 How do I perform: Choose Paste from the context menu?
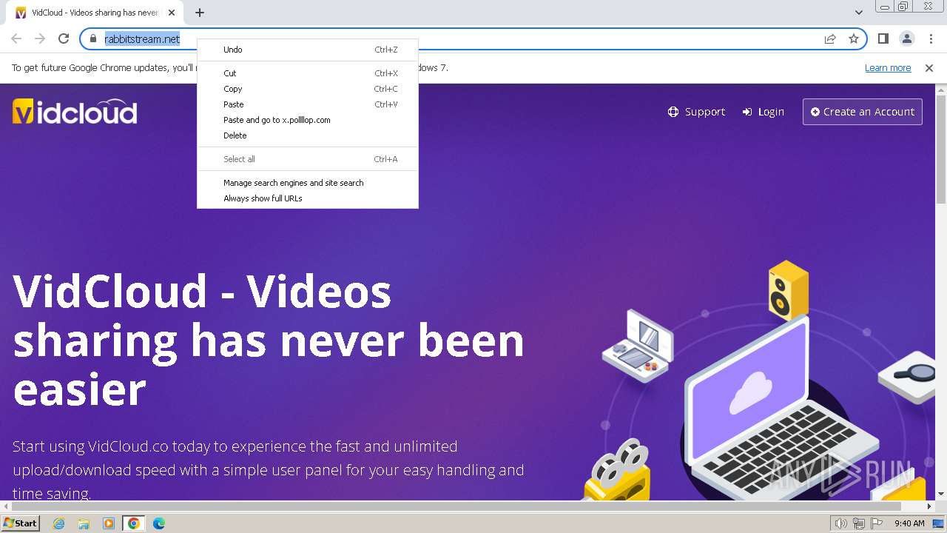coord(308,104)
